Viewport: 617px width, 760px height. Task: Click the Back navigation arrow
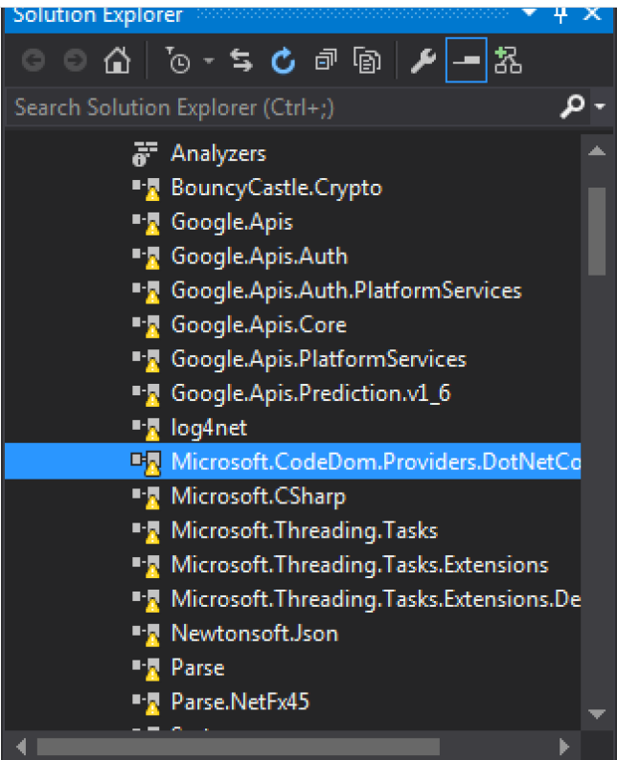[34, 61]
